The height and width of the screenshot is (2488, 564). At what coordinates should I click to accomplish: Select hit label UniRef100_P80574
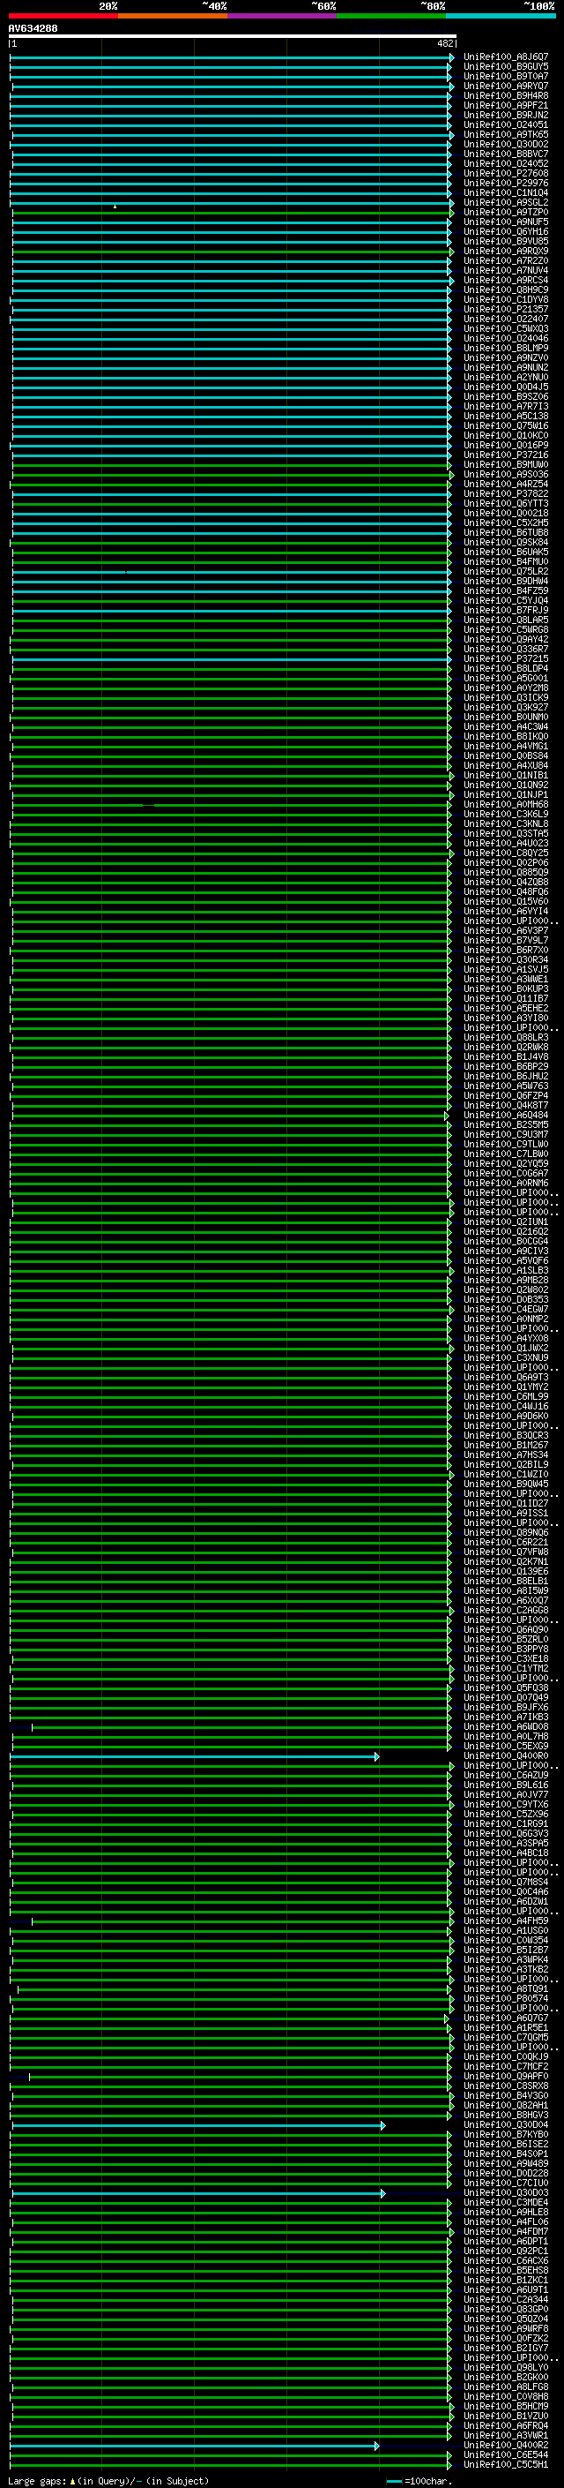pos(506,1998)
